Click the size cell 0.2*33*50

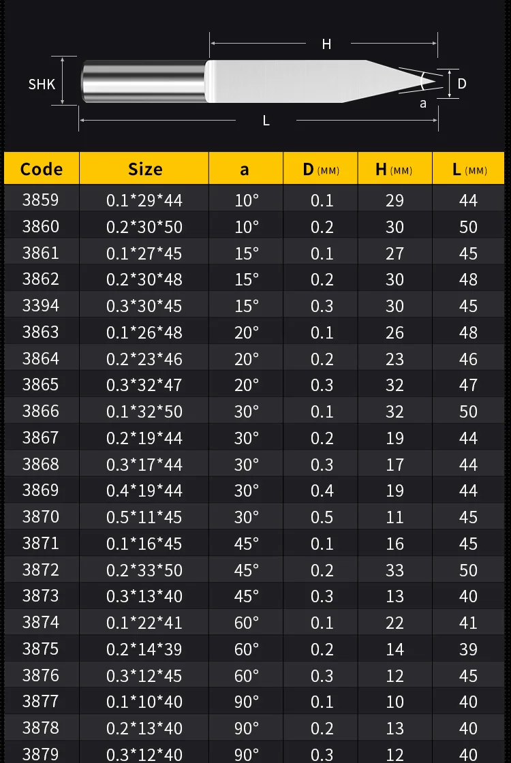pyautogui.click(x=144, y=570)
